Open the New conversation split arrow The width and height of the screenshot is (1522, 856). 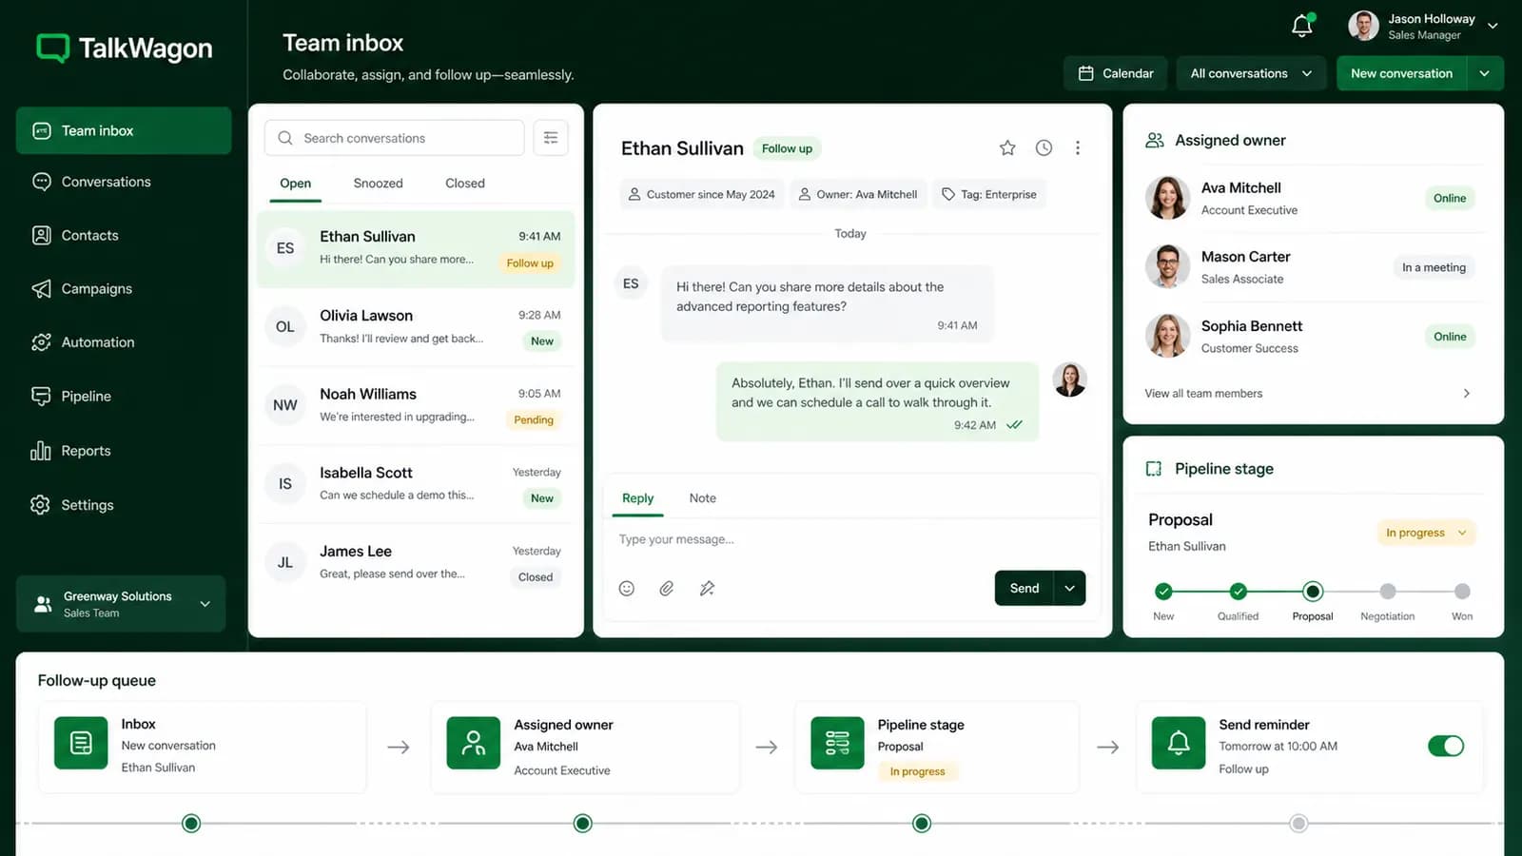(x=1485, y=73)
